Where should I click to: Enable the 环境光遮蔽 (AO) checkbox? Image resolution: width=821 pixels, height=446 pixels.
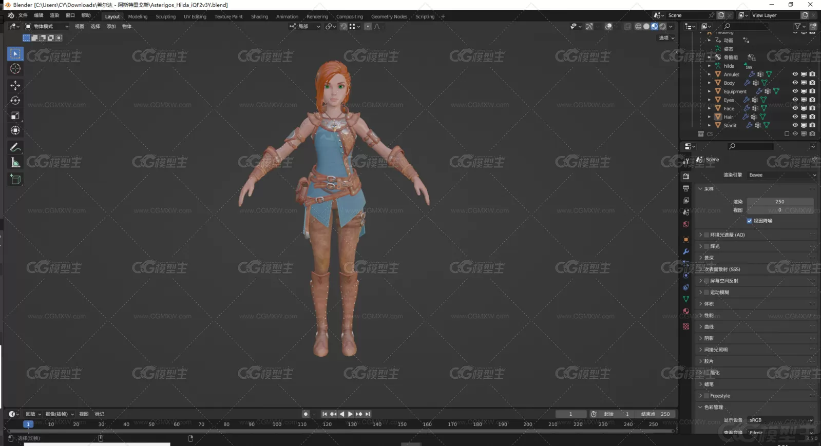pyautogui.click(x=707, y=235)
